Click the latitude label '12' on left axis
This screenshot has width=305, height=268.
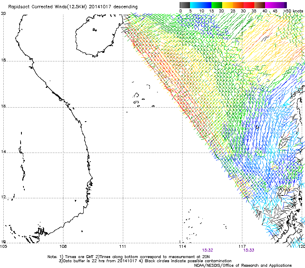[x=3, y=197]
